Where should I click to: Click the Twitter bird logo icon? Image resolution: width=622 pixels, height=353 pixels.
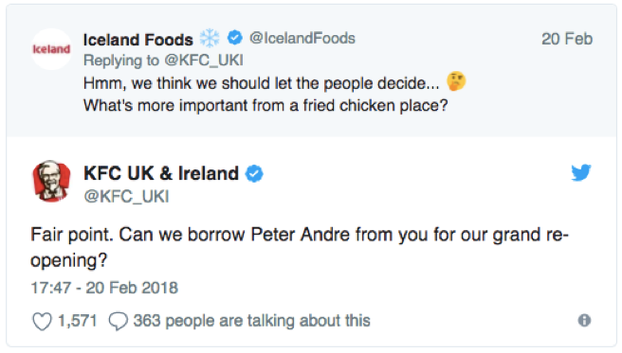(x=581, y=172)
